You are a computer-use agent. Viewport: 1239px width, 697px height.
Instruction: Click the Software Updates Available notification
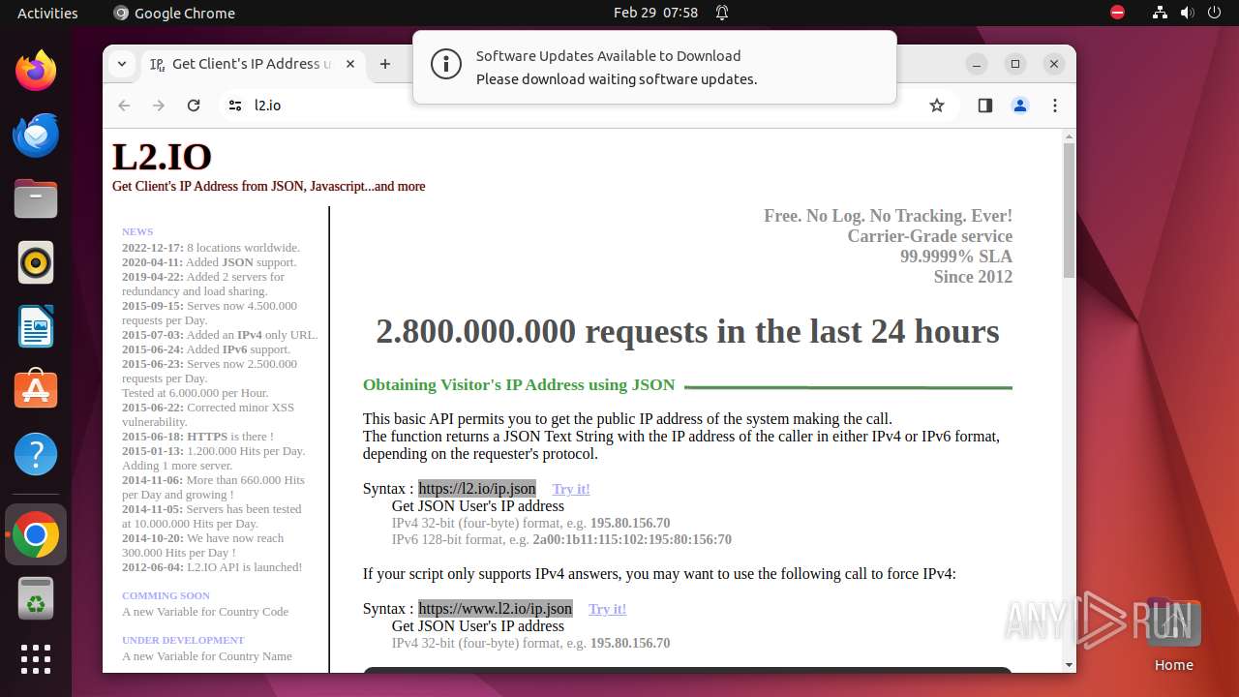point(654,68)
